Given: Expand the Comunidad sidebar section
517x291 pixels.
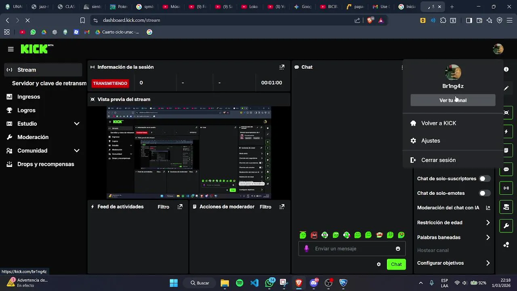Looking at the screenshot, I should (x=77, y=151).
